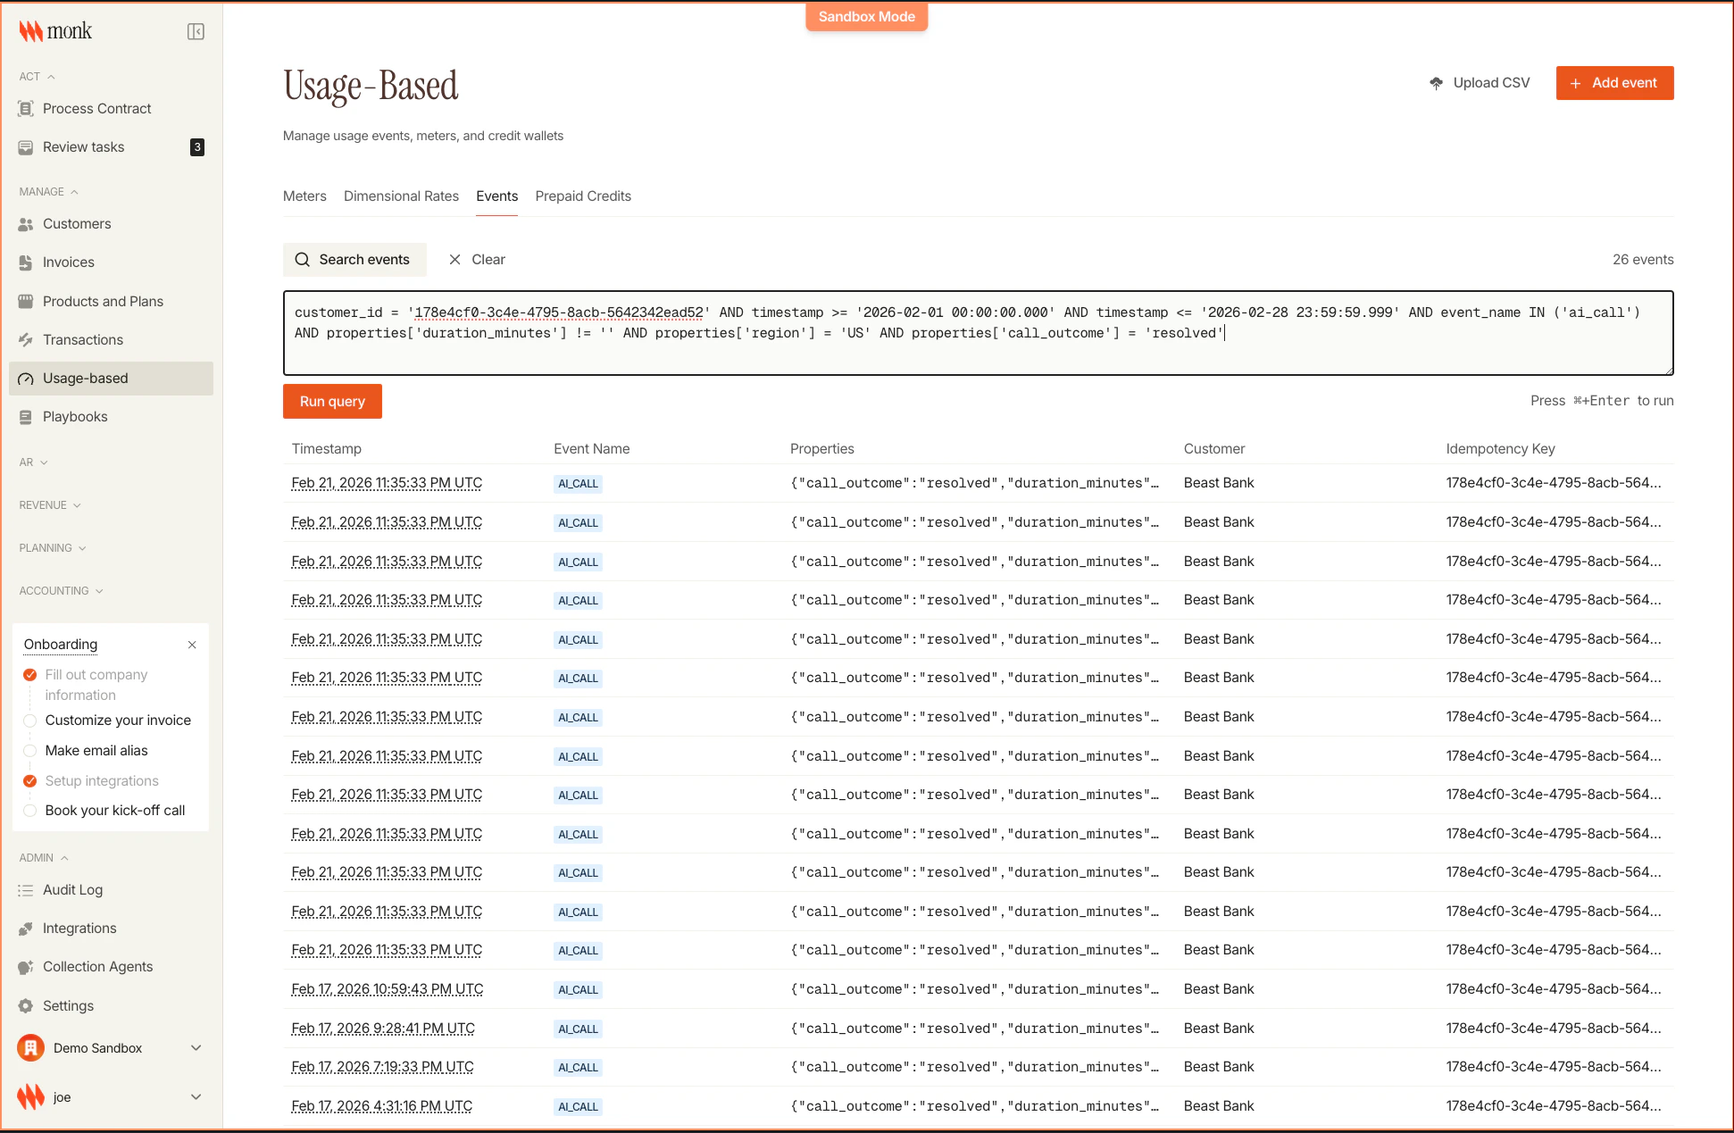Click timestamp 'Feb 17, 2026 9:28:41 PM UTC'
1734x1133 pixels.
383,1029
